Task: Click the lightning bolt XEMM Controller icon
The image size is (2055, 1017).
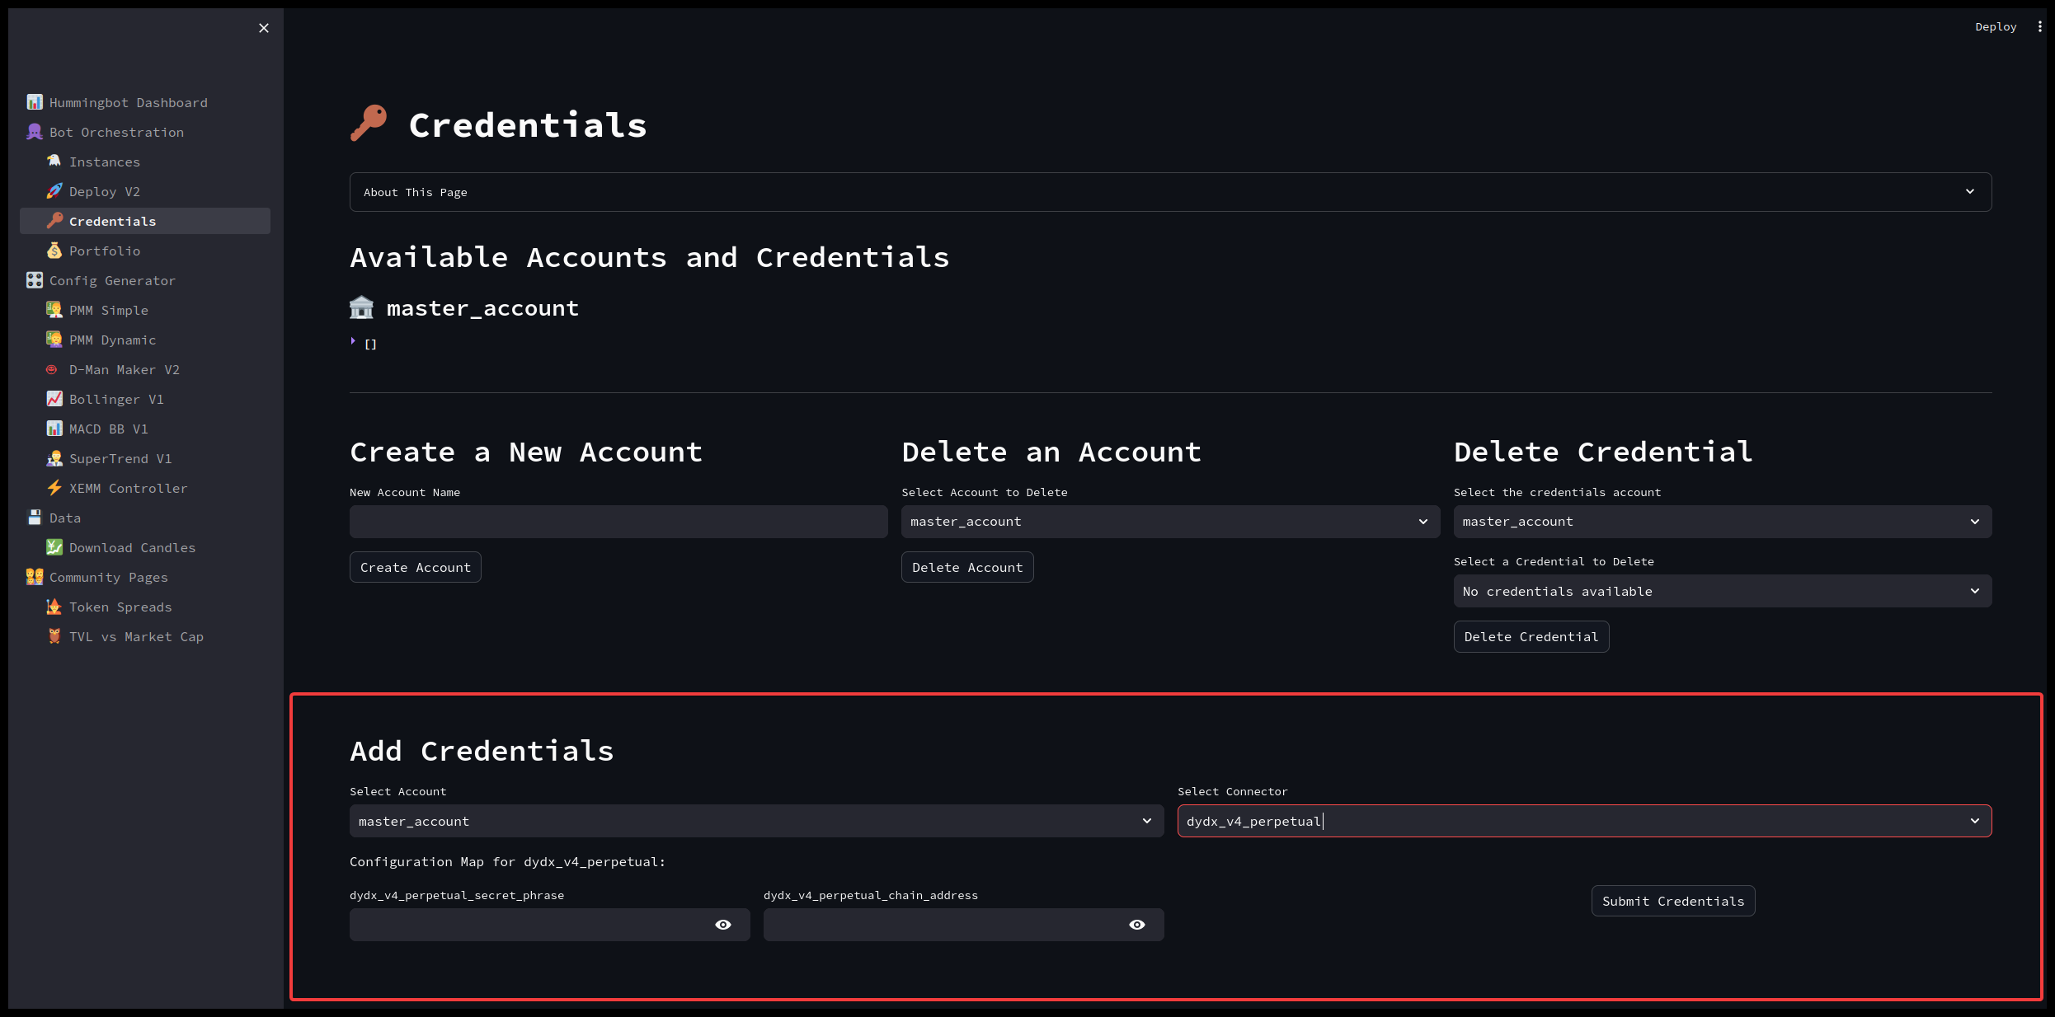Action: click(x=54, y=488)
